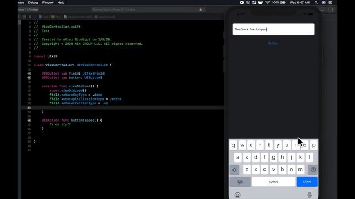Open Spotlight search magnifier
355x199 pixels.
click(x=316, y=2)
